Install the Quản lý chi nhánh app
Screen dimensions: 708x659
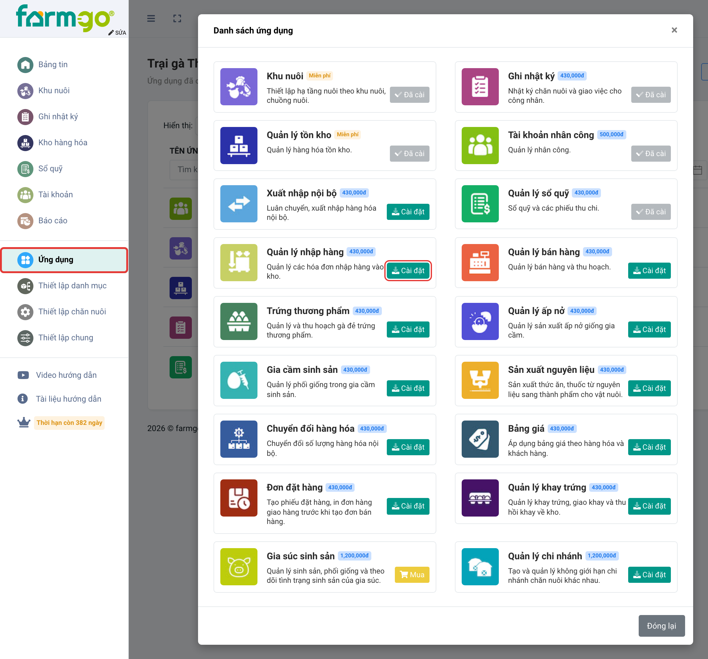point(649,574)
